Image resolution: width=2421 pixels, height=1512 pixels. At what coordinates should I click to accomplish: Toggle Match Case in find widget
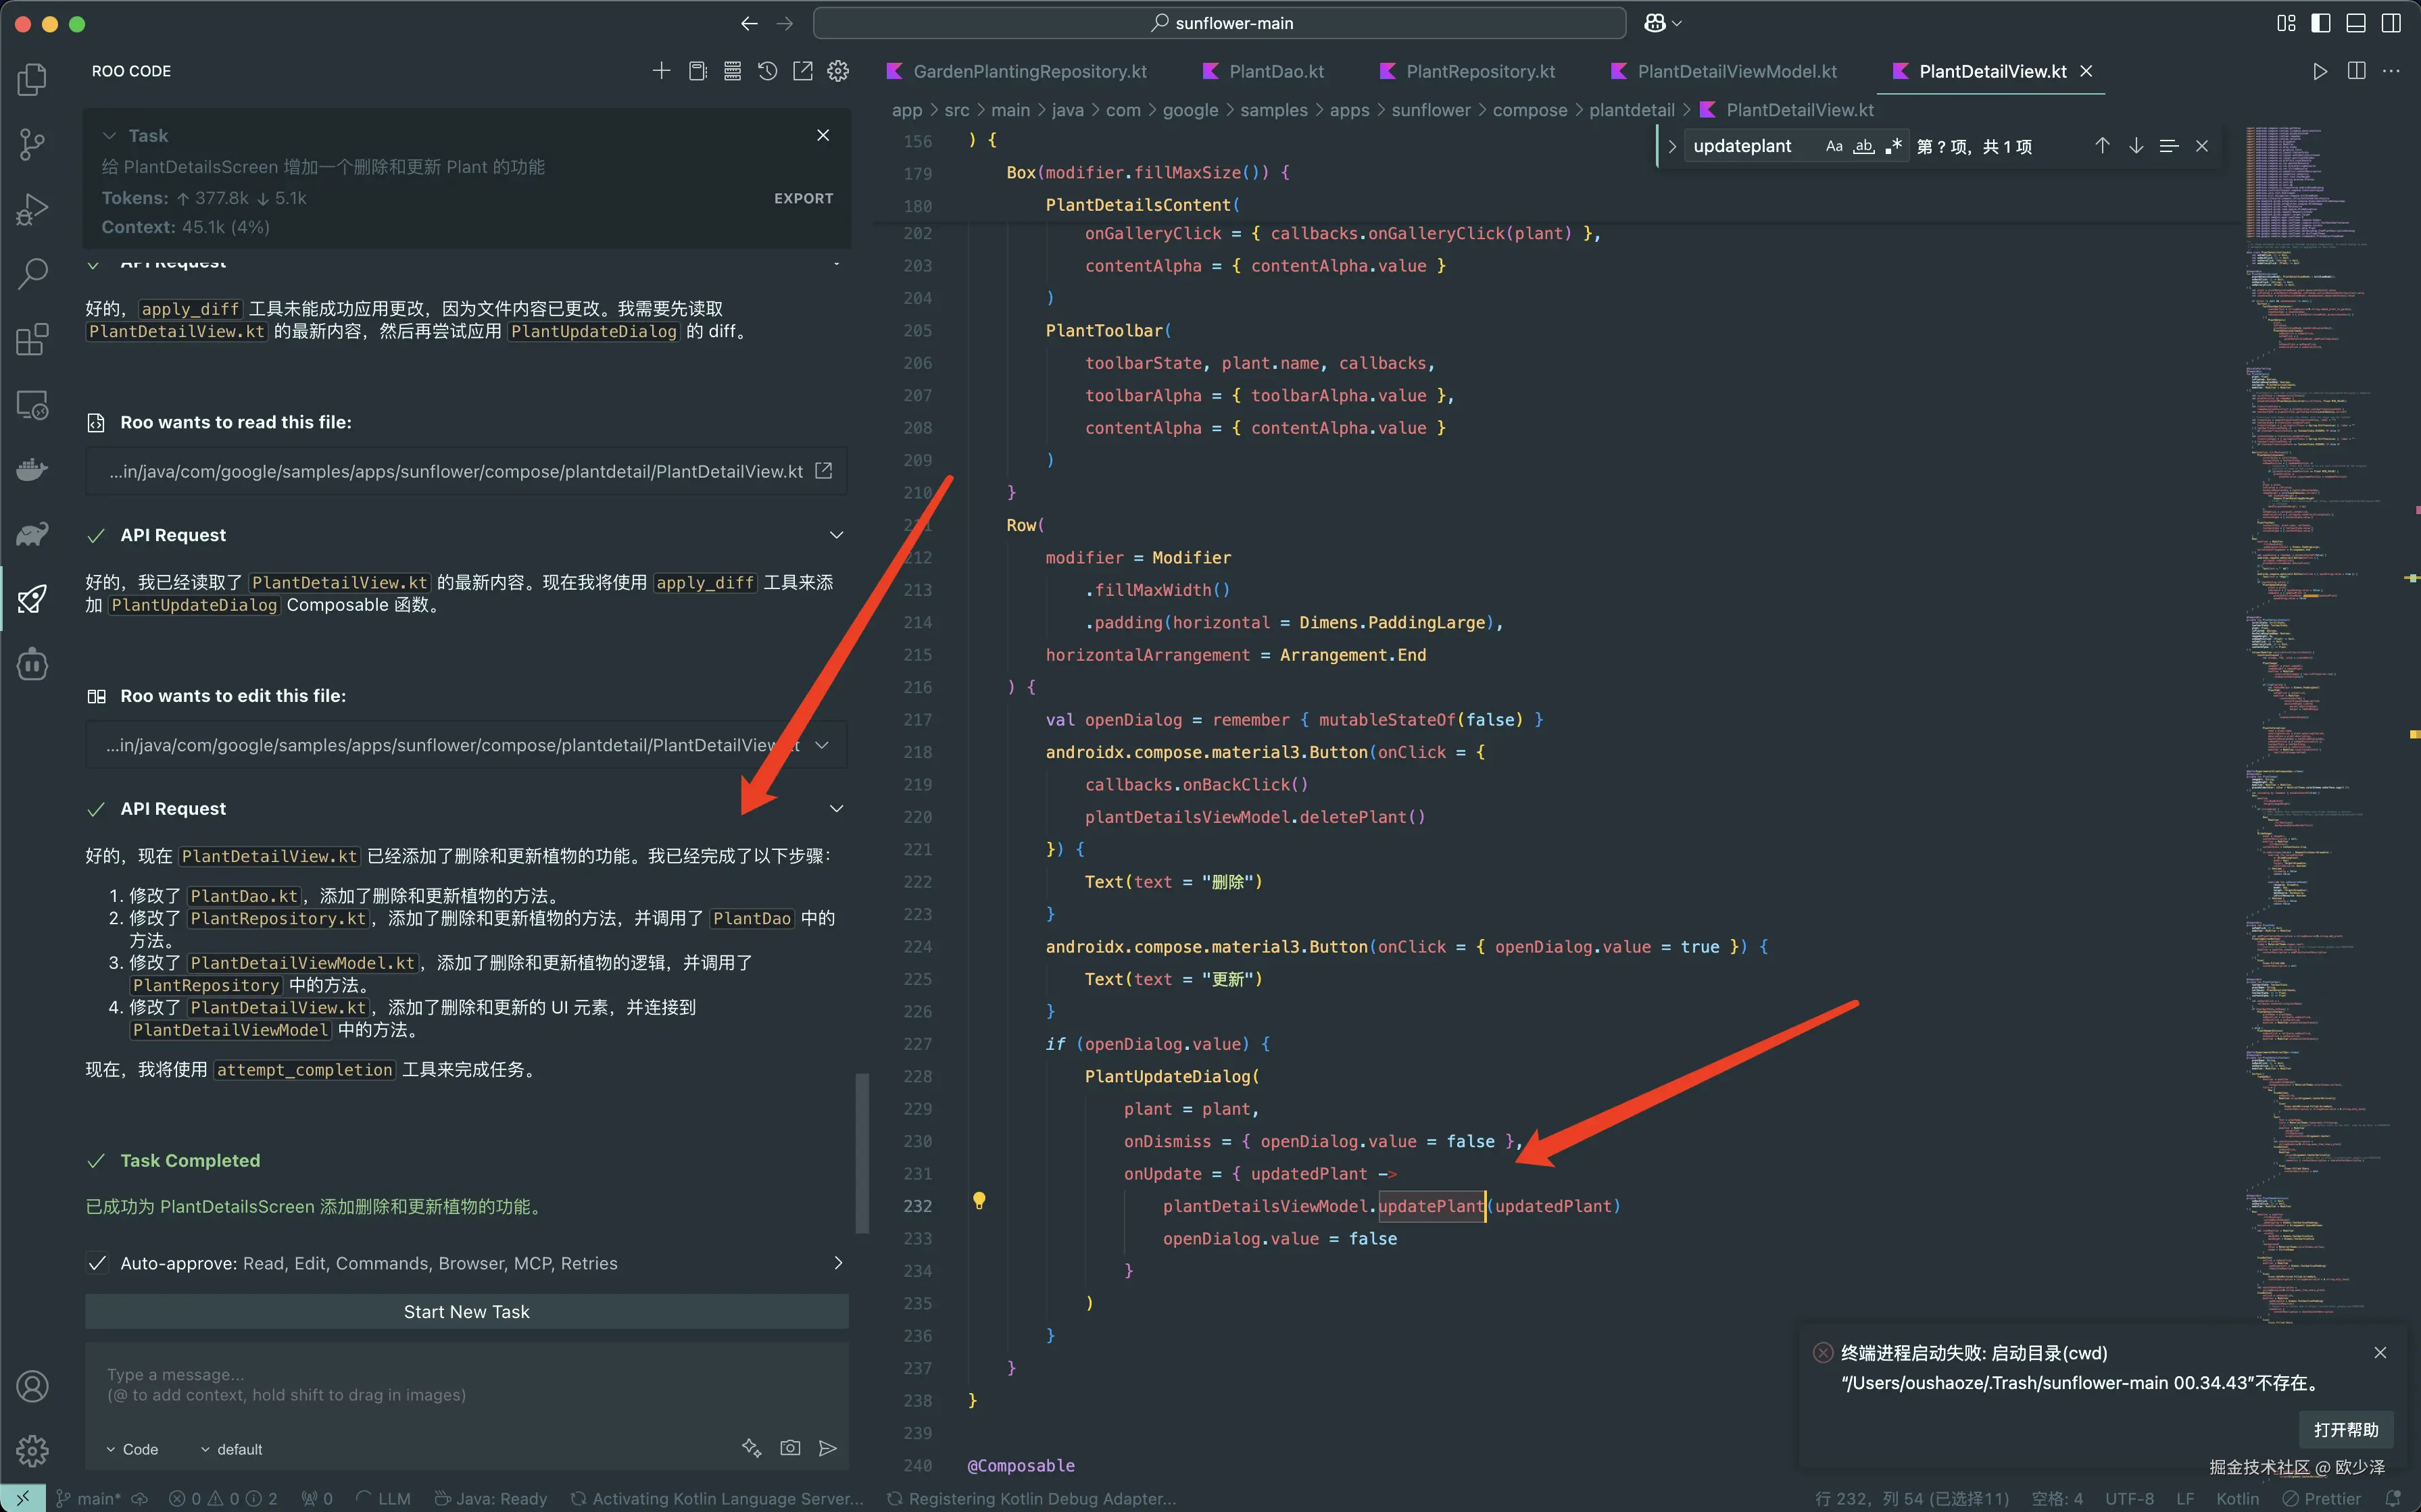pos(1834,146)
